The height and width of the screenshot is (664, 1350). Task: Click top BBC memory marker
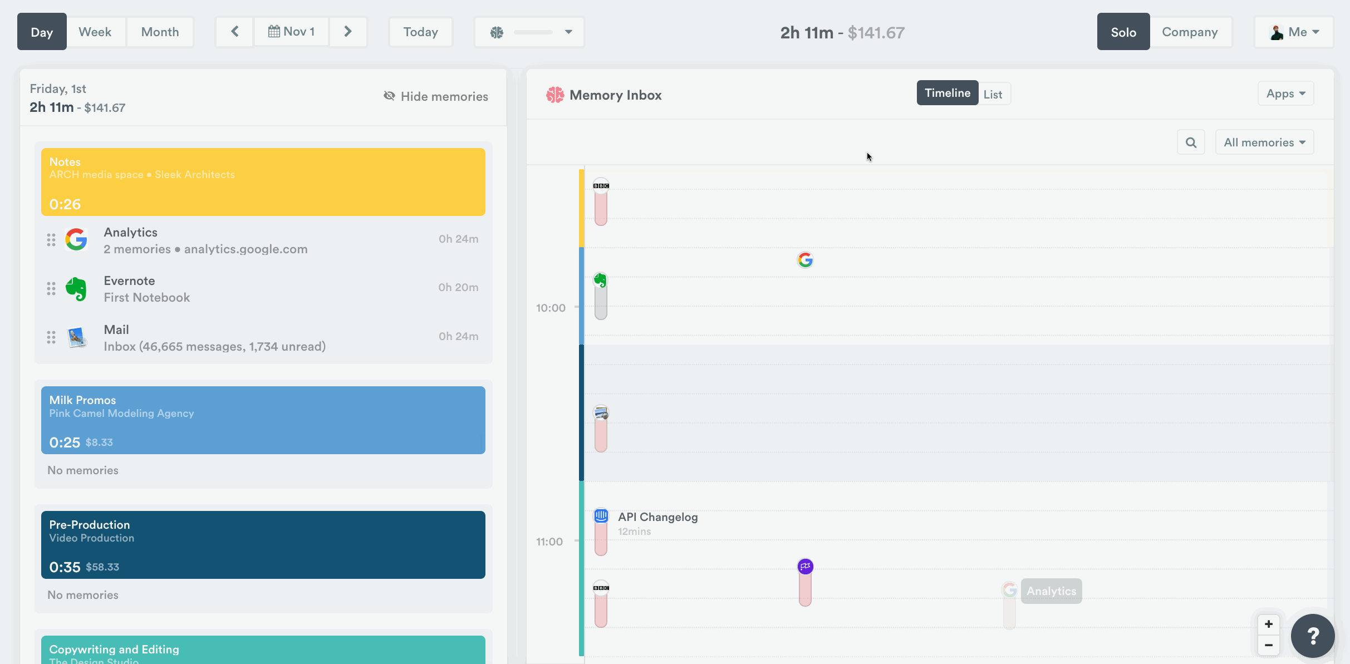[601, 186]
